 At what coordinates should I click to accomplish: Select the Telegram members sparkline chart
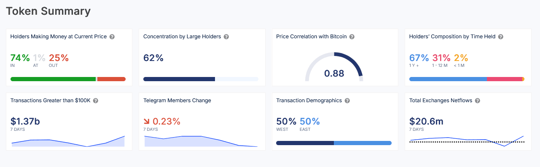point(201,141)
